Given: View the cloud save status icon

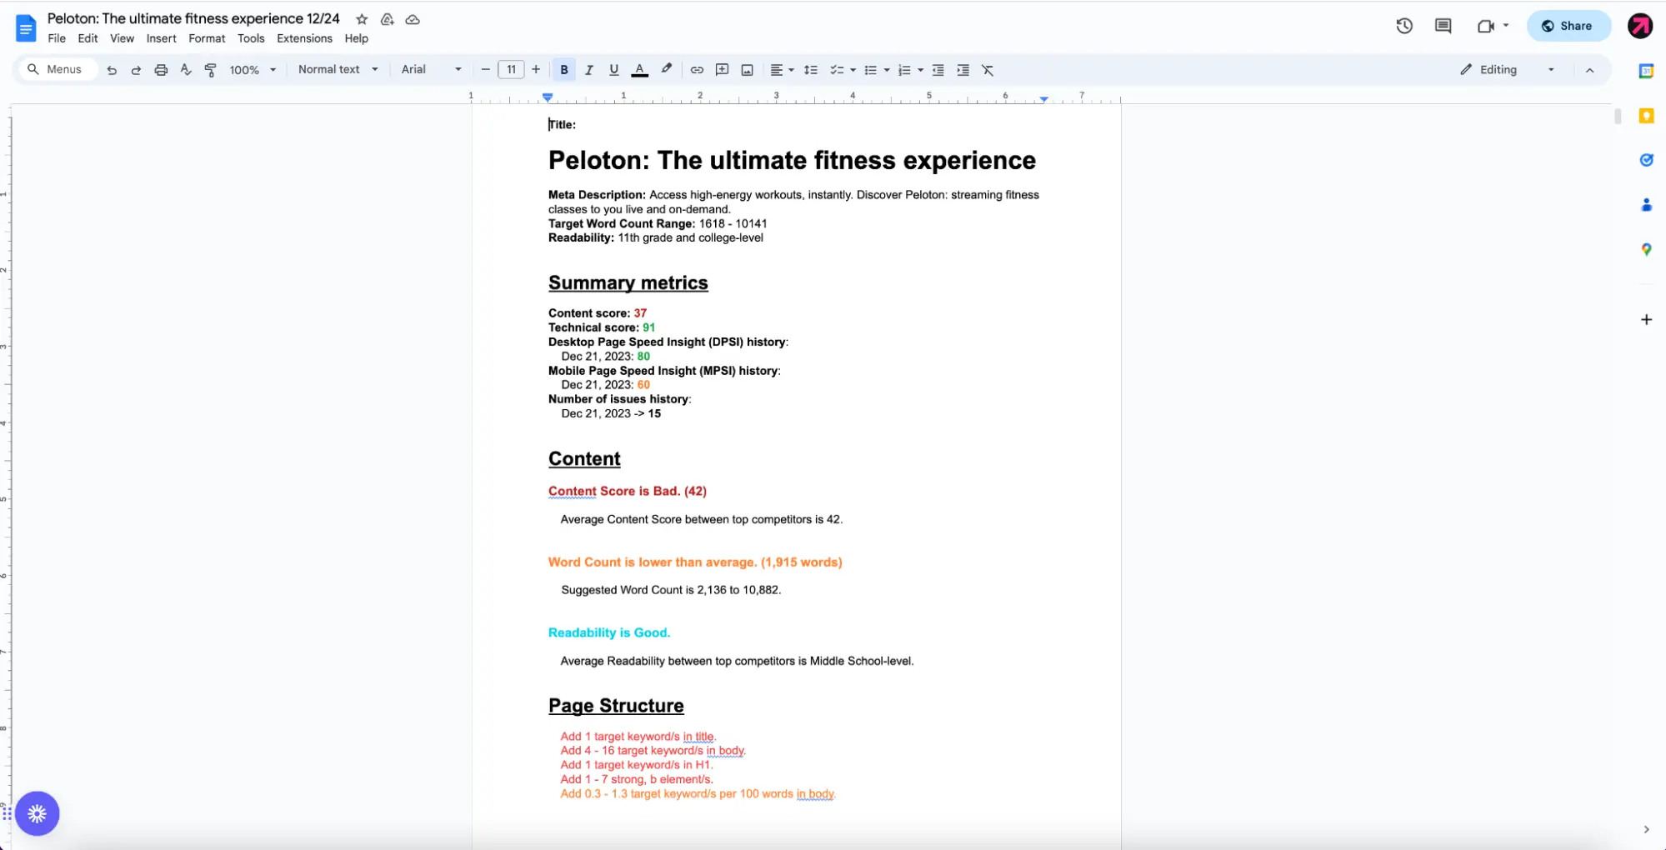Looking at the screenshot, I should (413, 19).
